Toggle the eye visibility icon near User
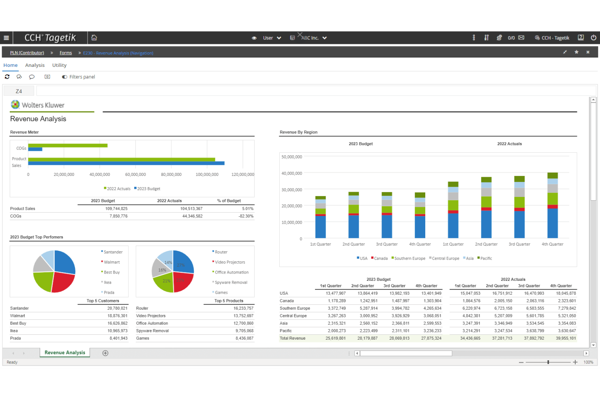The width and height of the screenshot is (600, 400). coord(254,37)
